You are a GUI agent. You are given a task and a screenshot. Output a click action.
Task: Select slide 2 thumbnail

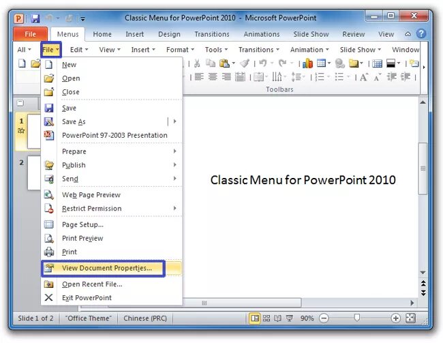pos(34,173)
